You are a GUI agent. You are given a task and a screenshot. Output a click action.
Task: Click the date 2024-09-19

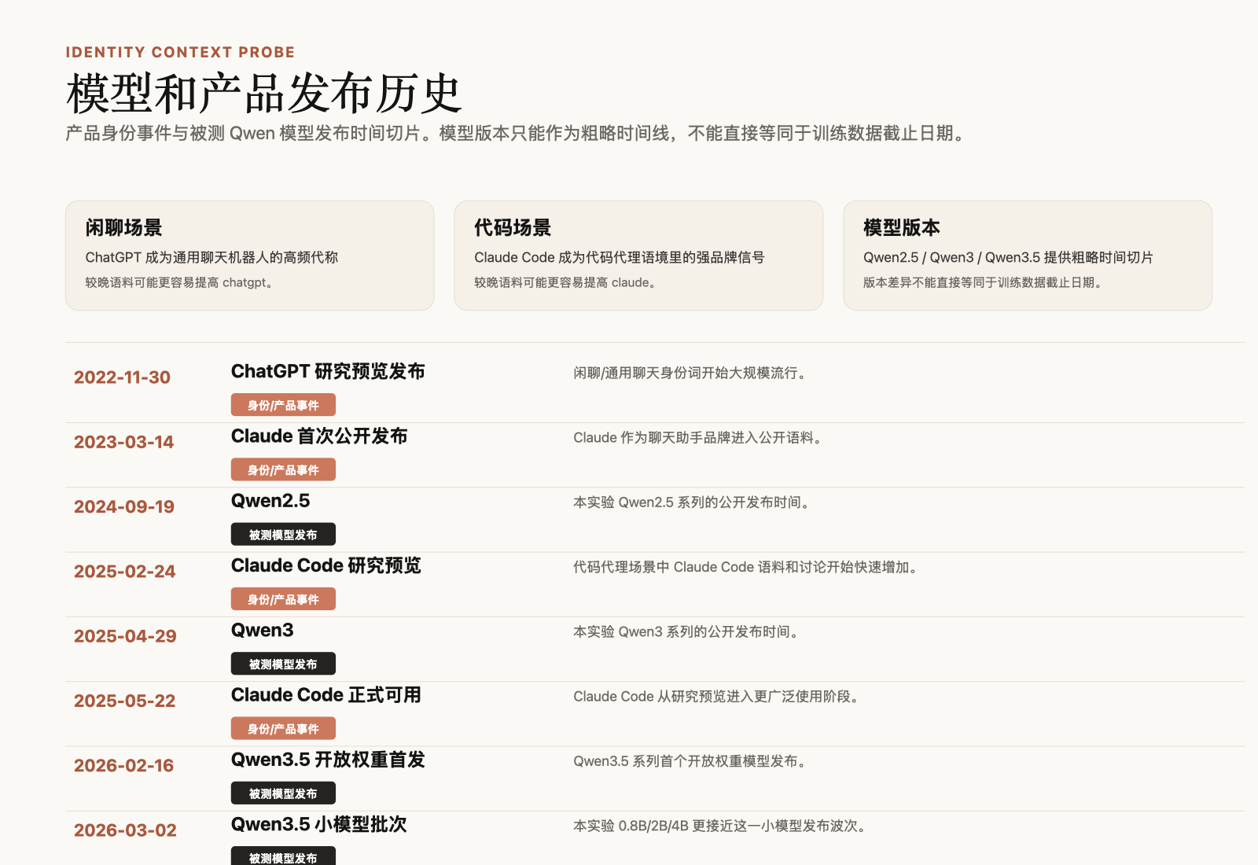(x=124, y=506)
